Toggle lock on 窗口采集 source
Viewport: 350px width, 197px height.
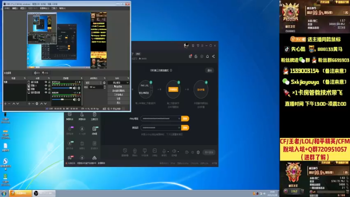pos(49,82)
